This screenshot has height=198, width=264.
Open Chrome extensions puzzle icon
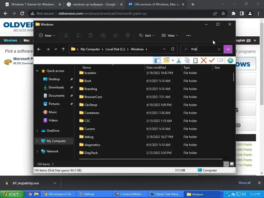click(x=234, y=13)
